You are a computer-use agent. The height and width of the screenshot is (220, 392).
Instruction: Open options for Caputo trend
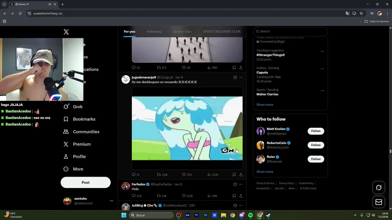(322, 69)
